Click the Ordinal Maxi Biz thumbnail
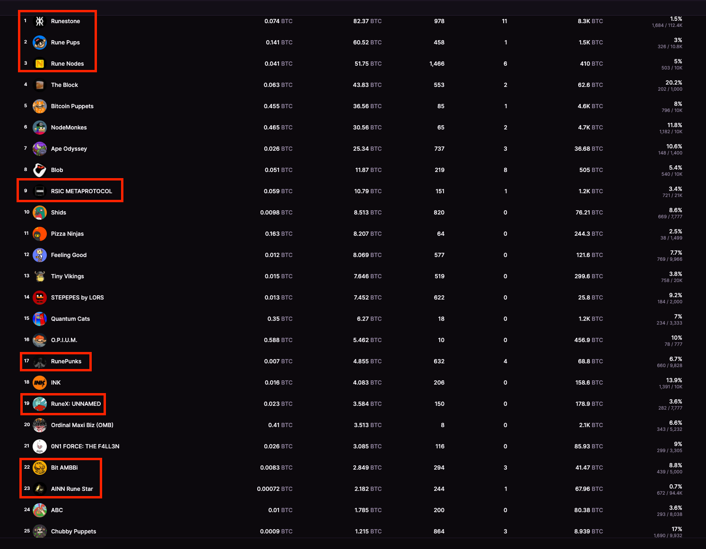This screenshot has height=549, width=706. click(40, 425)
